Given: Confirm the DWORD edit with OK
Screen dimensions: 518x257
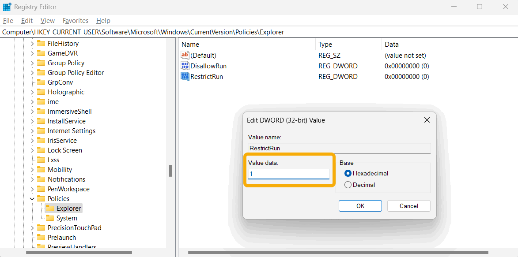Looking at the screenshot, I should point(360,206).
